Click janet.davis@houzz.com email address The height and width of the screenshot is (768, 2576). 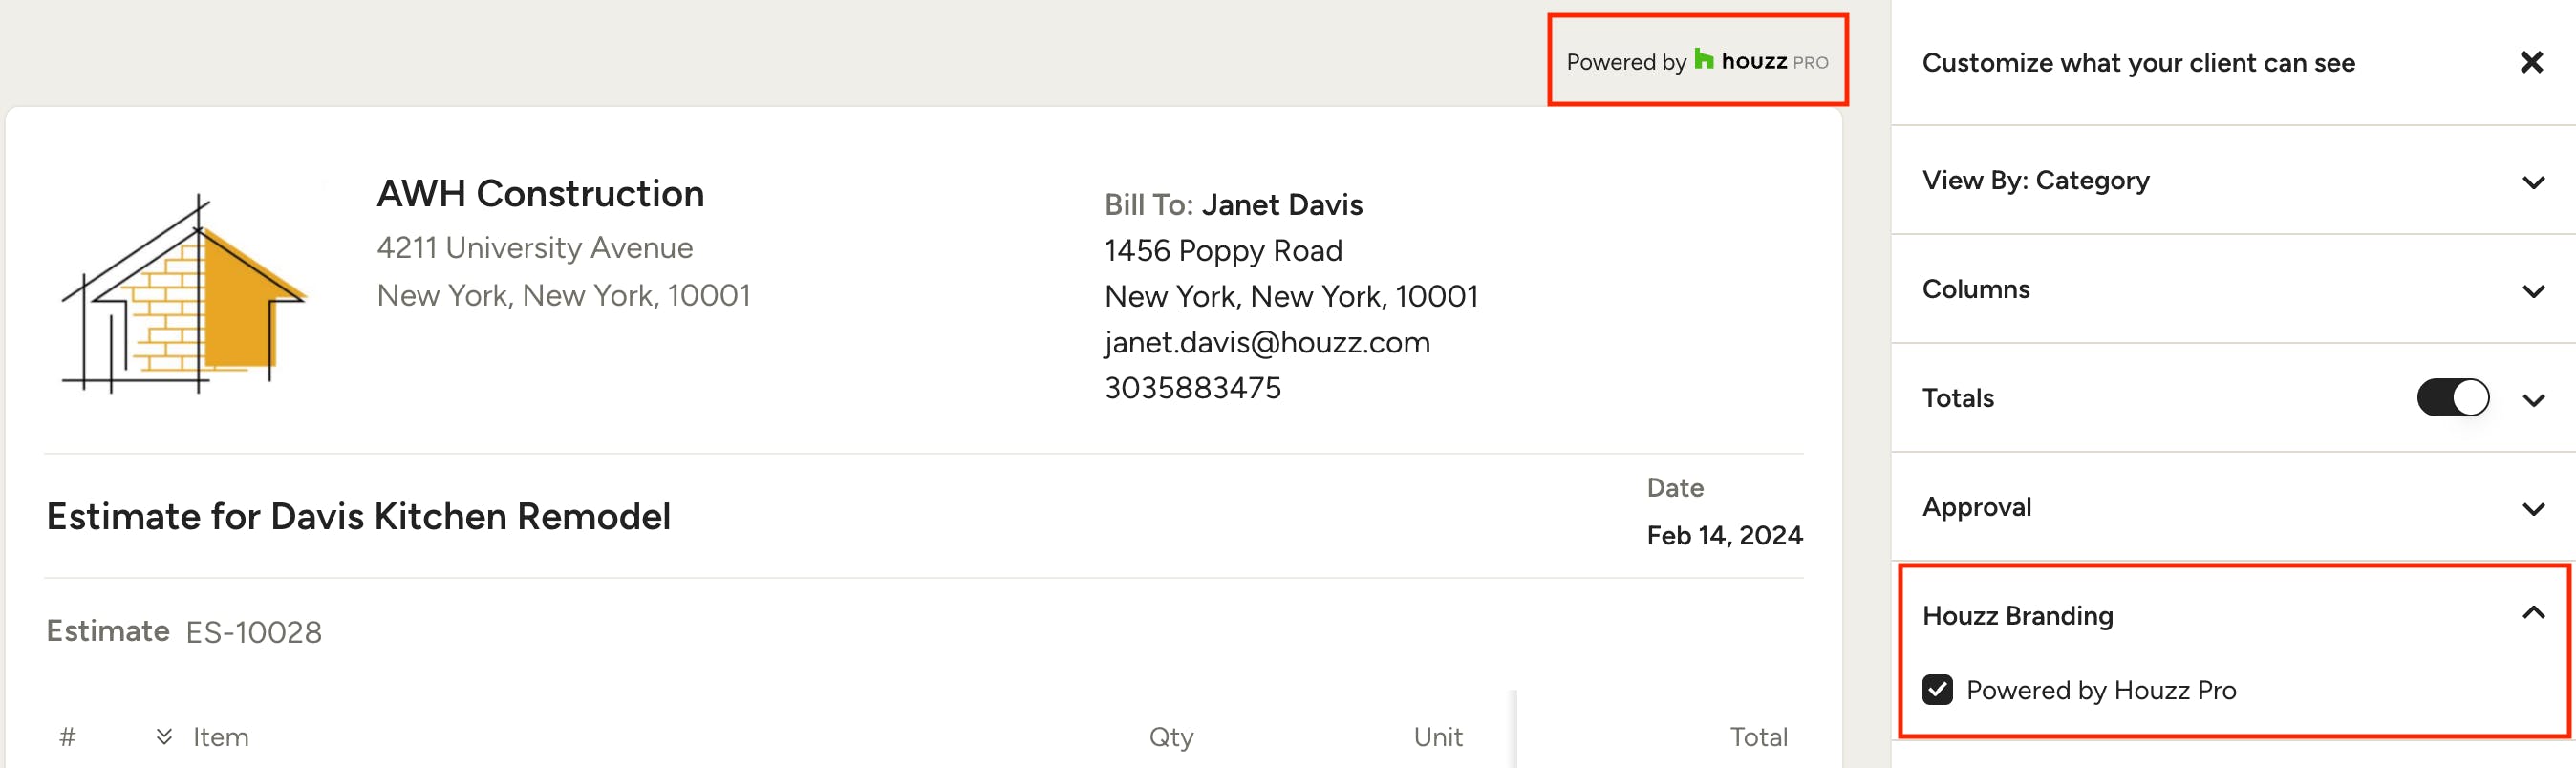[x=1267, y=343]
